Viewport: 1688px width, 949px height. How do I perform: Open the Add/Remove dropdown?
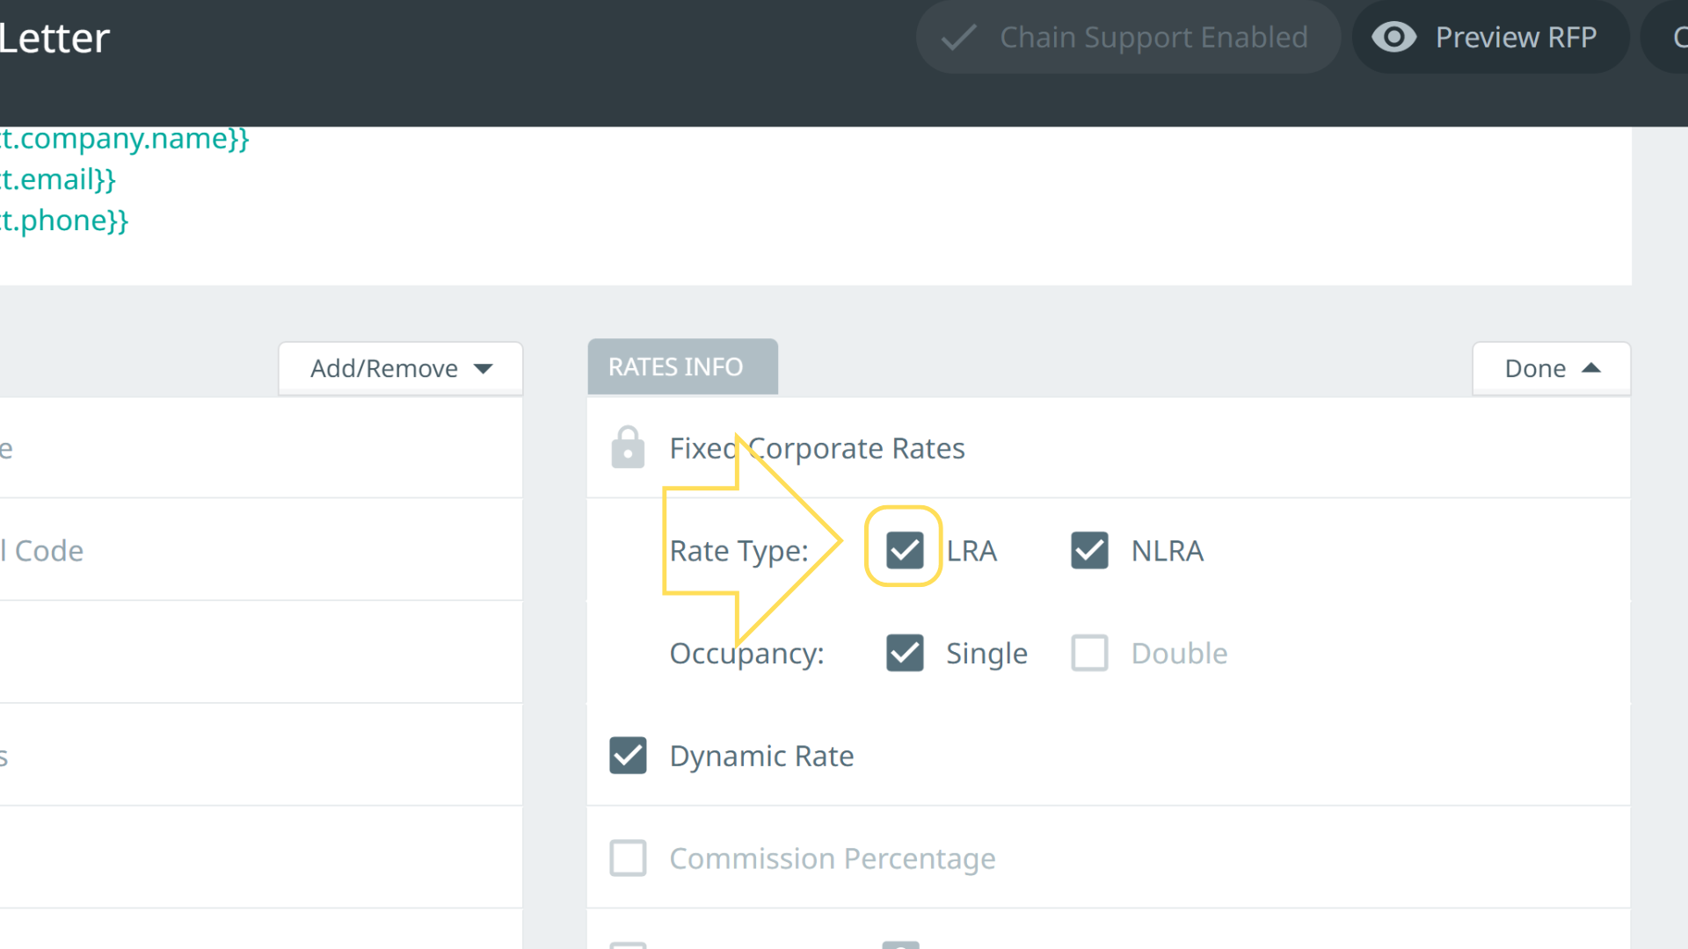pos(401,368)
